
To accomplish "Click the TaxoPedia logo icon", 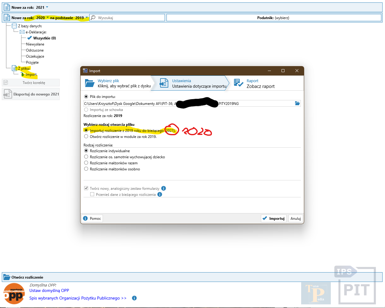I will [x=316, y=293].
